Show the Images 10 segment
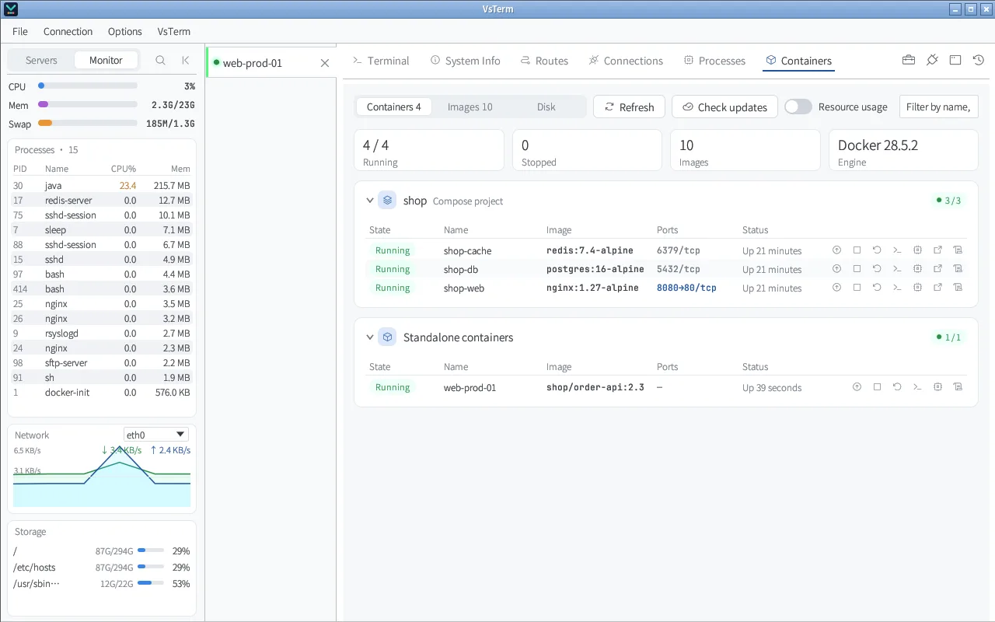Image resolution: width=995 pixels, height=622 pixels. click(x=470, y=107)
